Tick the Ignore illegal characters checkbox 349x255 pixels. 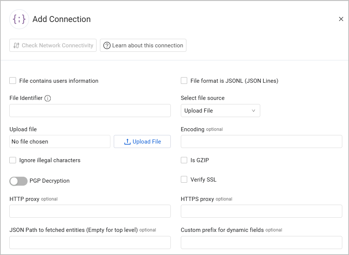13,160
